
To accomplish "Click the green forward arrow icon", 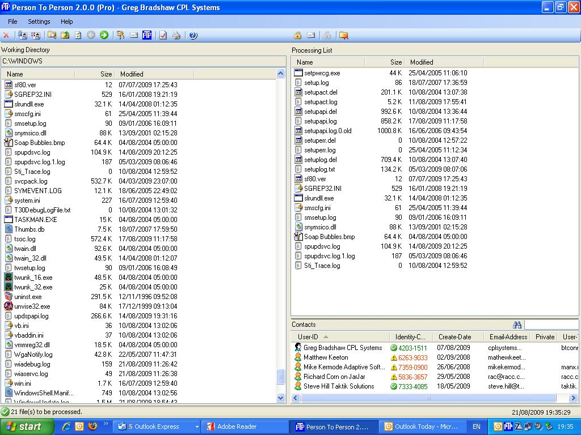I will coord(104,35).
